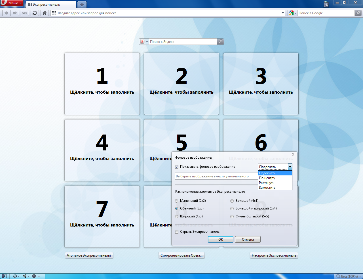This screenshot has height=279, width=363.
Task: Enable Скрыть Экспресс-панель checkbox
Action: pos(177,232)
